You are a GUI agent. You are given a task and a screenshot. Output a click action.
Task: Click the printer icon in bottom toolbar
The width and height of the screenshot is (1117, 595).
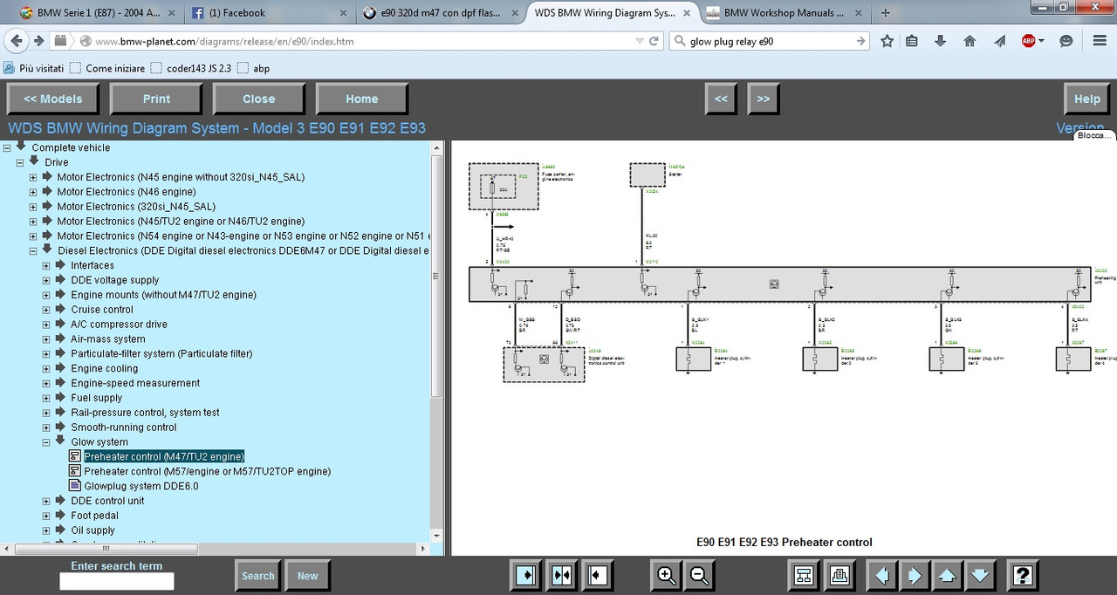[839, 576]
